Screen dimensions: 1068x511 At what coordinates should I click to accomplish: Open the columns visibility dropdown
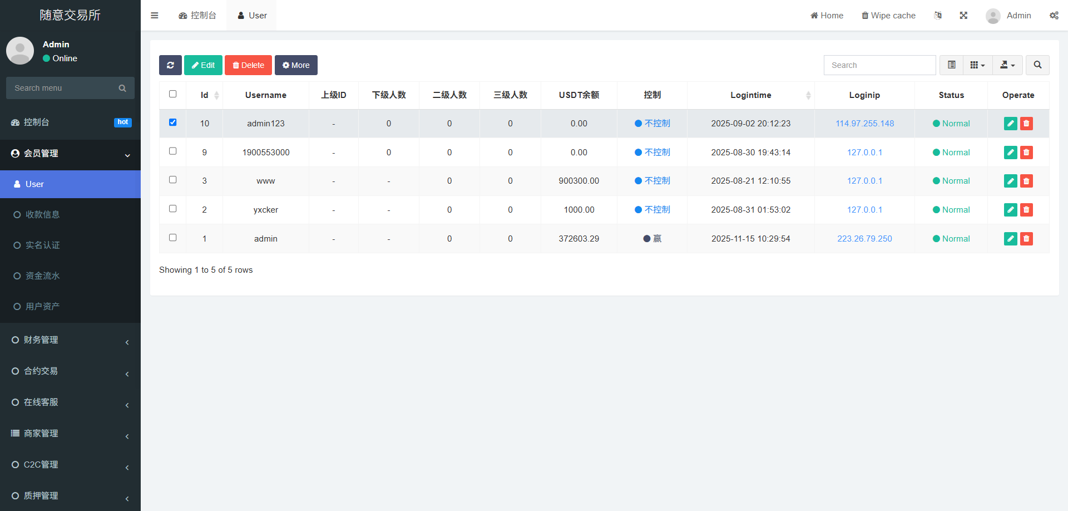tap(977, 65)
